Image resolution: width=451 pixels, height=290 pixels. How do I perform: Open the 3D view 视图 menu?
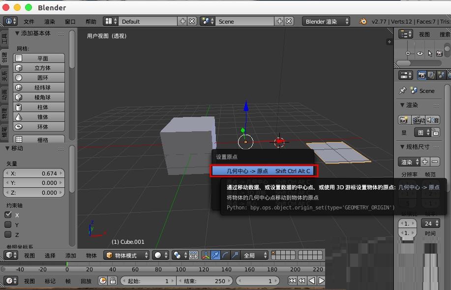30,256
